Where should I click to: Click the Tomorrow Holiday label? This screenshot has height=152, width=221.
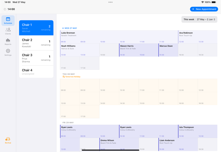point(73,77)
